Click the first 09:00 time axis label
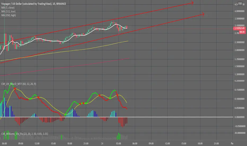This screenshot has width=247, height=146. pyautogui.click(x=21, y=143)
